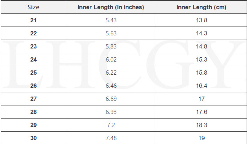Select size 22 cell
The width and height of the screenshot is (247, 144).
[x=33, y=33]
